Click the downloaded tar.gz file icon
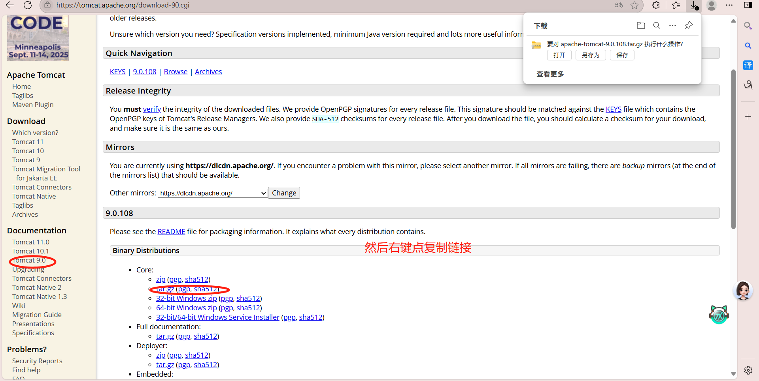Viewport: 759px width, 381px height. (536, 45)
